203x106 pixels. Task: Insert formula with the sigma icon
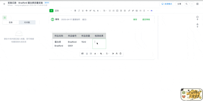click(144, 11)
